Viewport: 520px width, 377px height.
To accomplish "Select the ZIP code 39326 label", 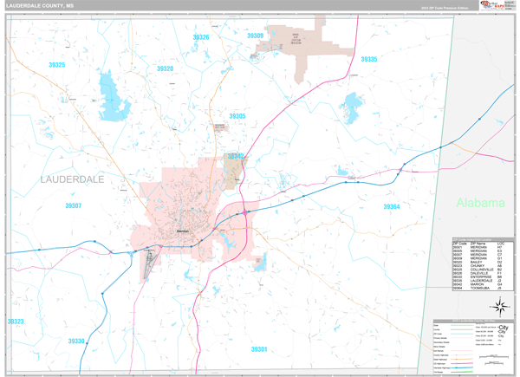I will pyautogui.click(x=200, y=37).
